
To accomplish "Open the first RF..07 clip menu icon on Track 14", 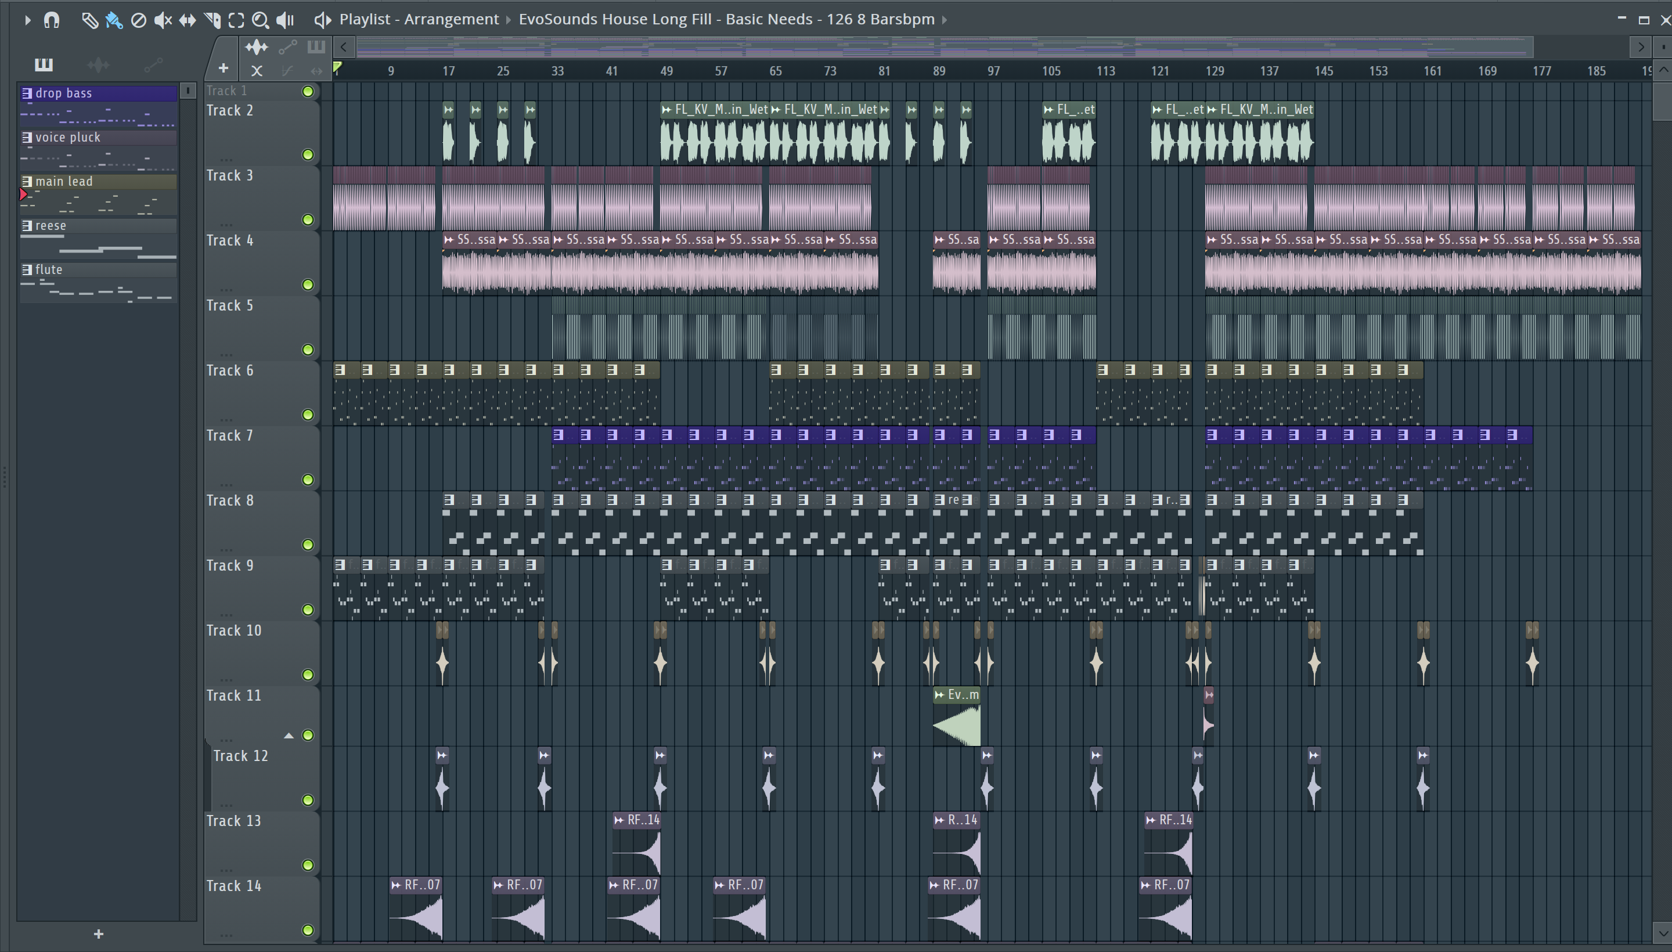I will [397, 885].
